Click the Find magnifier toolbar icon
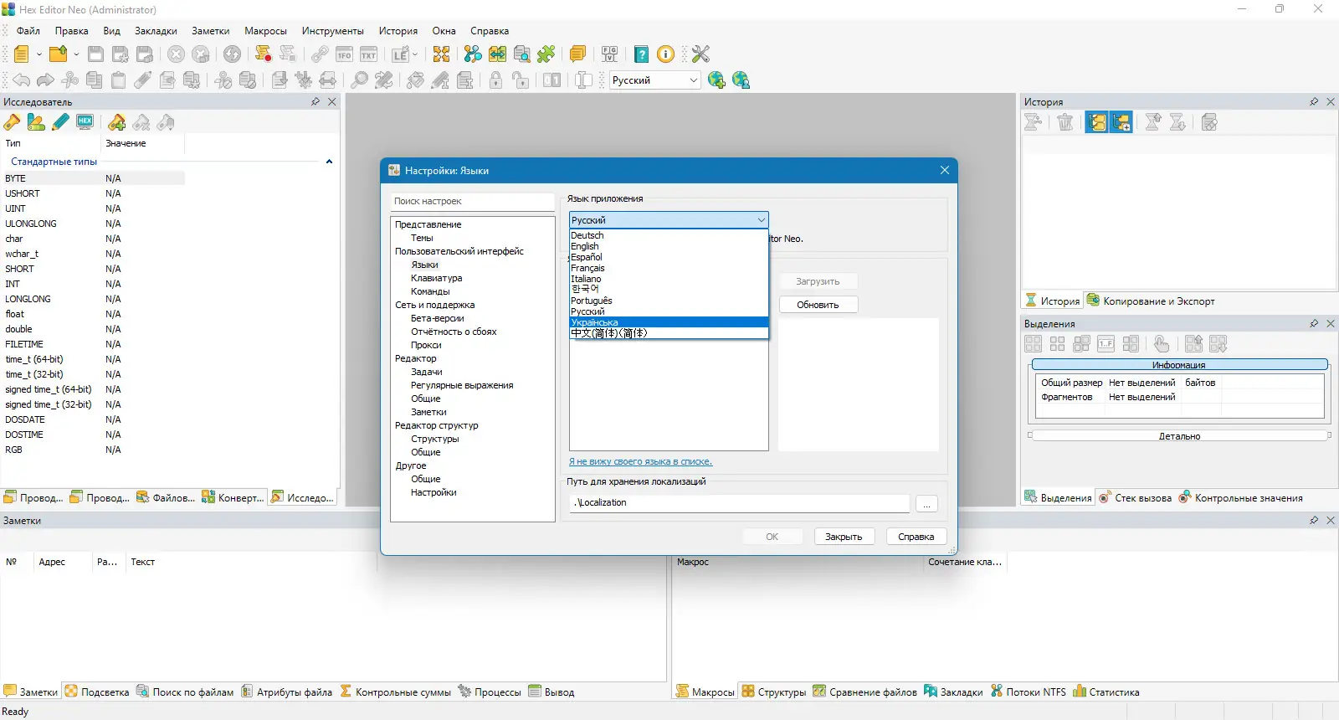Screen dimensions: 1339x720 pos(359,80)
